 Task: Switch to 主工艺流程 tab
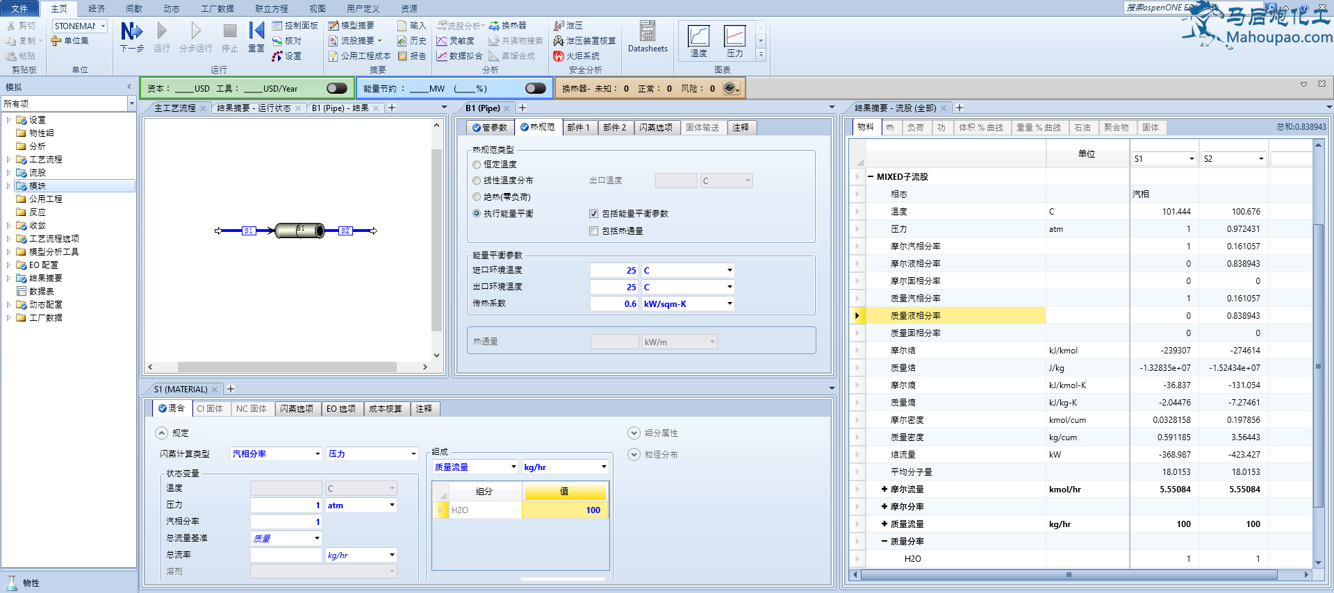(175, 108)
